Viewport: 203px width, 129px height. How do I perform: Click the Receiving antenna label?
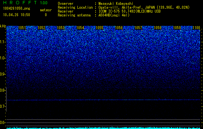[x=74, y=15]
